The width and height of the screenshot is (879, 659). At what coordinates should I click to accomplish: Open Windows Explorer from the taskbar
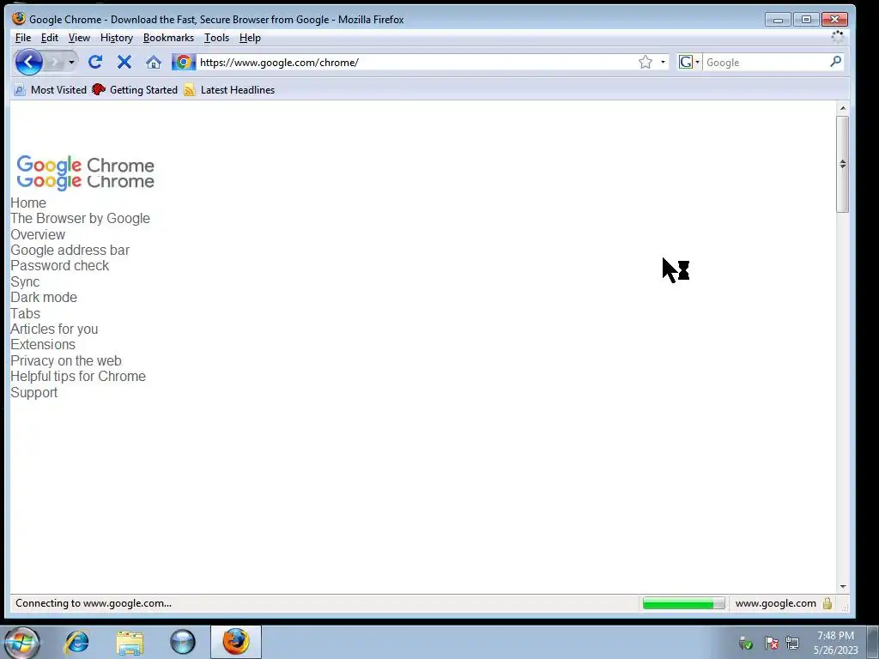pos(130,642)
